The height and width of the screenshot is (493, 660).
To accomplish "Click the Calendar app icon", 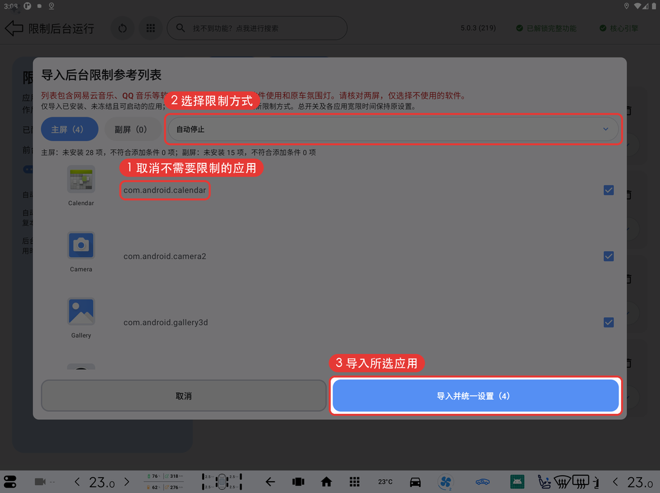I will [81, 179].
